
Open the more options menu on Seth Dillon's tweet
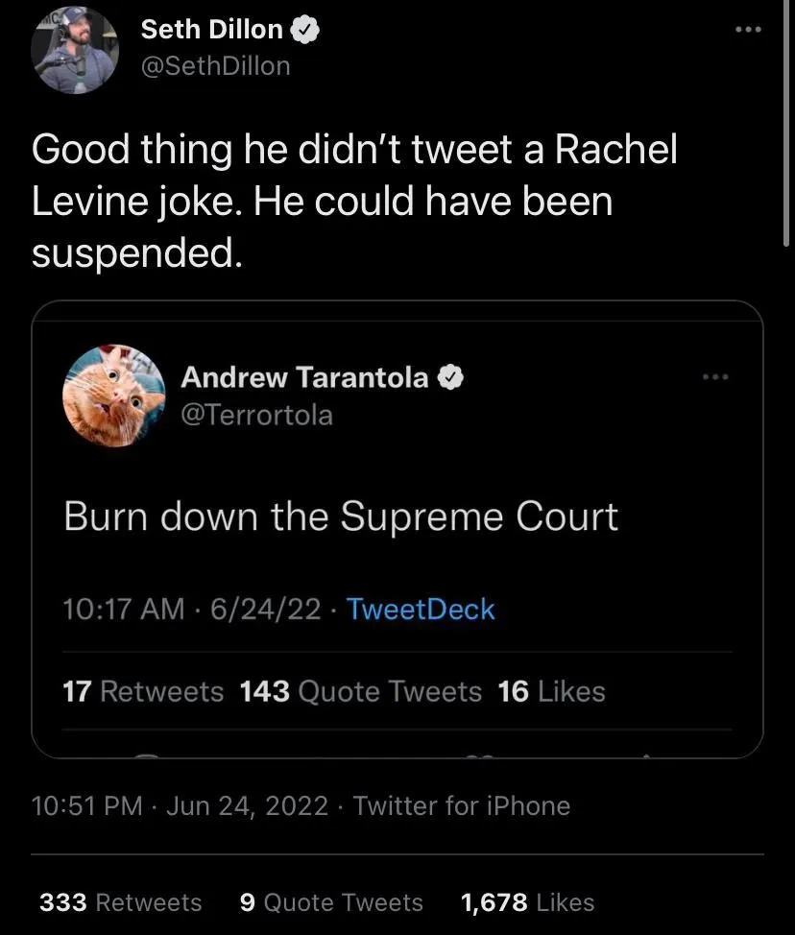746,30
